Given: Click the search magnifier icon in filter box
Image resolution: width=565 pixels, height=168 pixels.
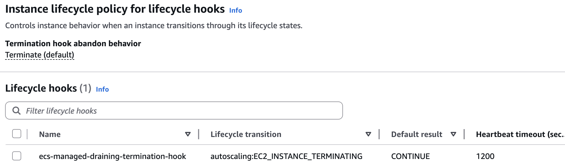Looking at the screenshot, I should tap(16, 111).
